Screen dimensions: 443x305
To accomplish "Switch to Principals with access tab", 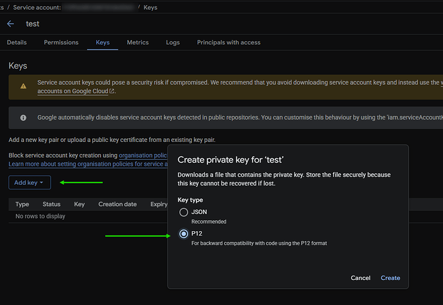I will [x=229, y=42].
